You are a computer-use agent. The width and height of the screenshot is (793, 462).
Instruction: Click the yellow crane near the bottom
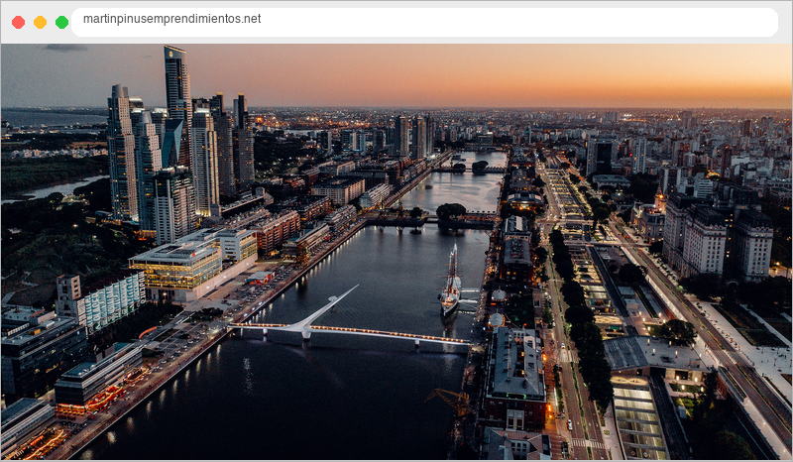[451, 401]
